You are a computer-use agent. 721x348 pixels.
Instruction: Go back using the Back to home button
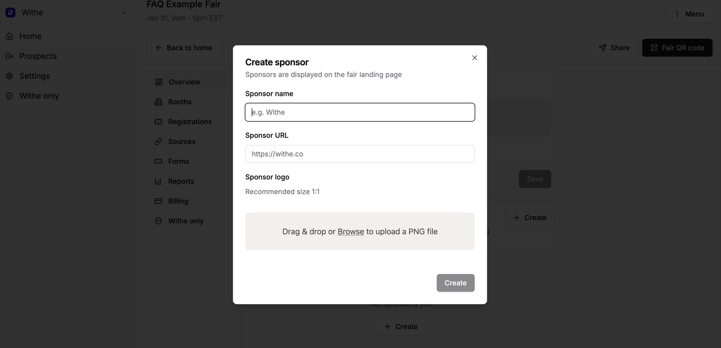coord(183,48)
